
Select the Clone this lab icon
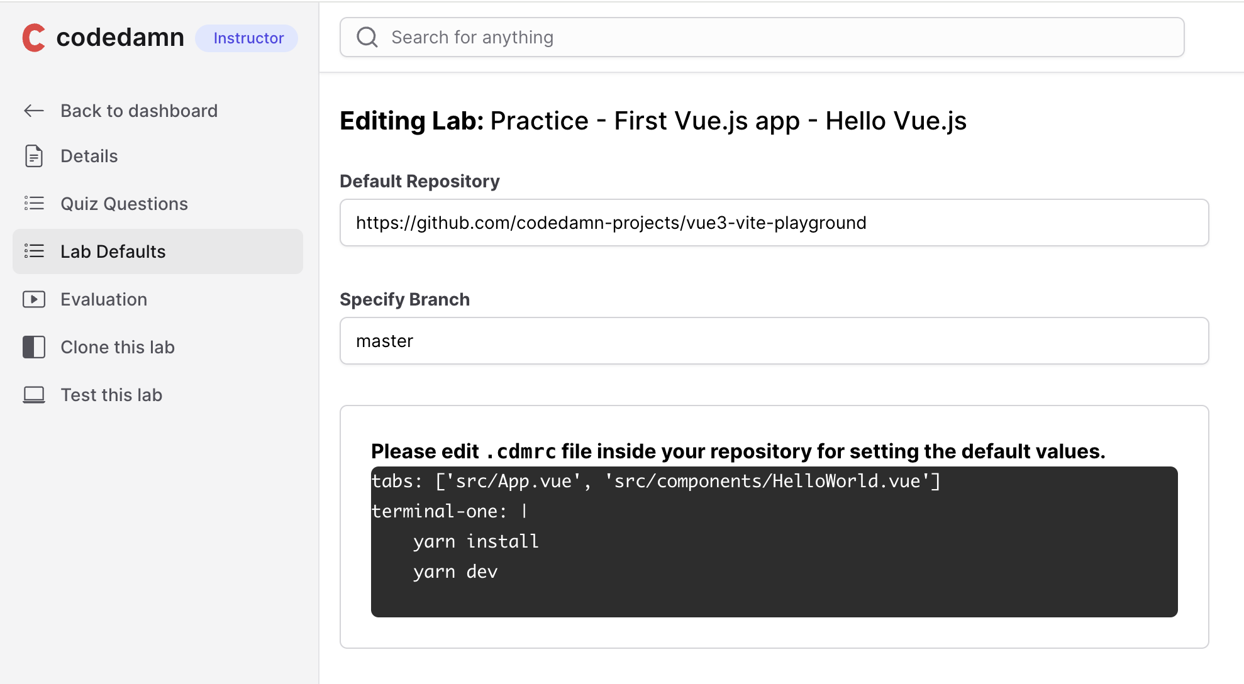point(34,346)
